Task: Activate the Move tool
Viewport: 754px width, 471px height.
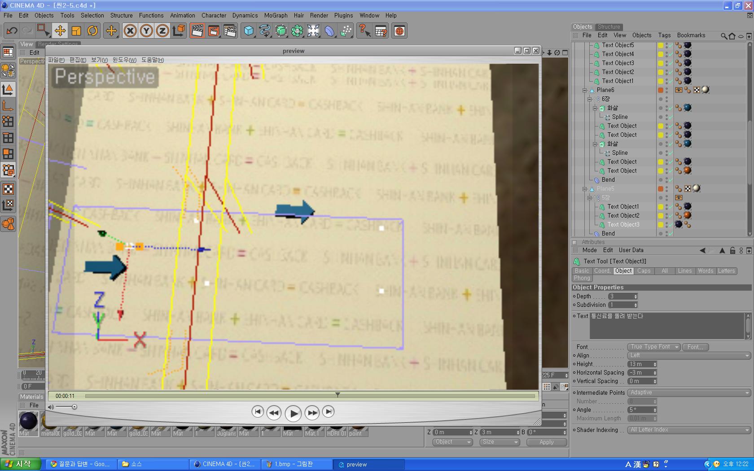Action: click(x=60, y=31)
